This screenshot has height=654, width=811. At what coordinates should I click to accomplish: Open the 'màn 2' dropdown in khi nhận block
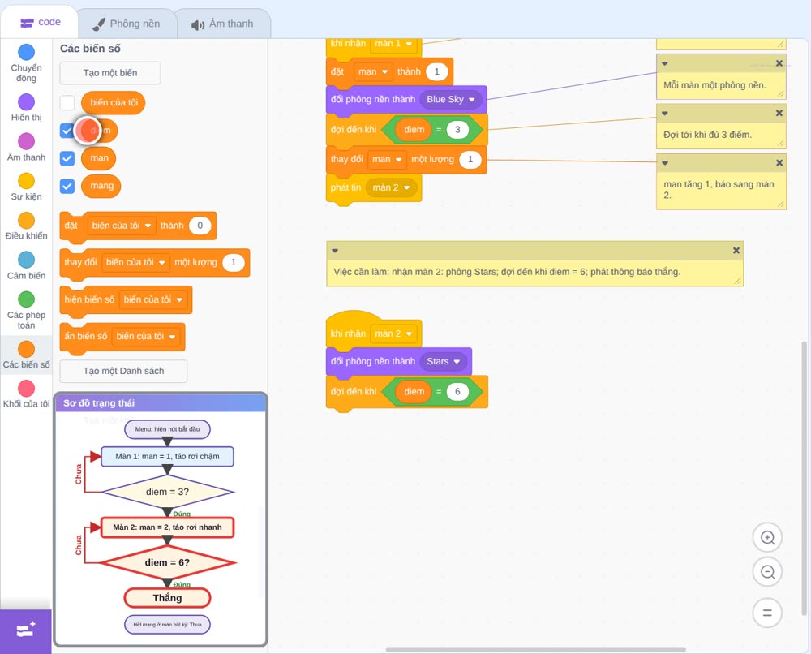[393, 333]
